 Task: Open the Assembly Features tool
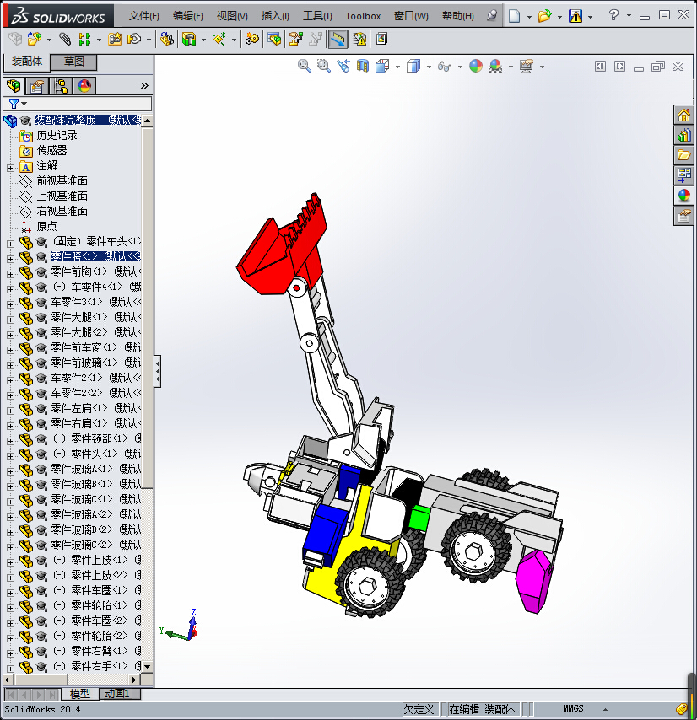189,39
